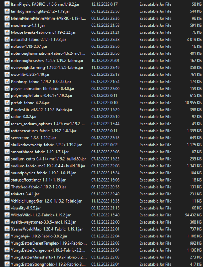Click the icon next to MouseTweaks-fabric-mc1.19-2.22.jar
Image resolution: width=203 pixels, height=267 pixels.
pos(7,32)
